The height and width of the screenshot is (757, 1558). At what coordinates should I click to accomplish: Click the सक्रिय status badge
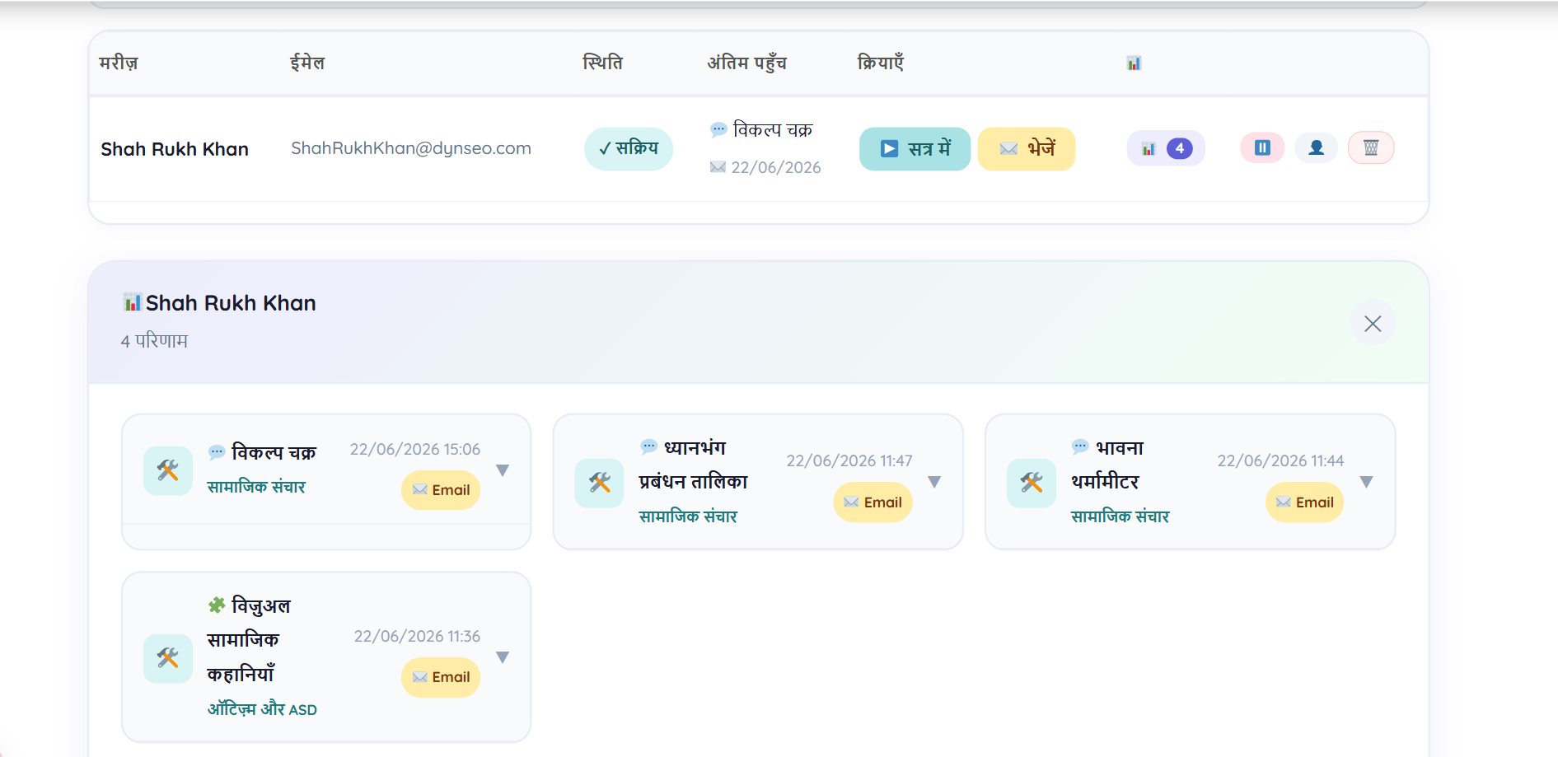pyautogui.click(x=629, y=149)
